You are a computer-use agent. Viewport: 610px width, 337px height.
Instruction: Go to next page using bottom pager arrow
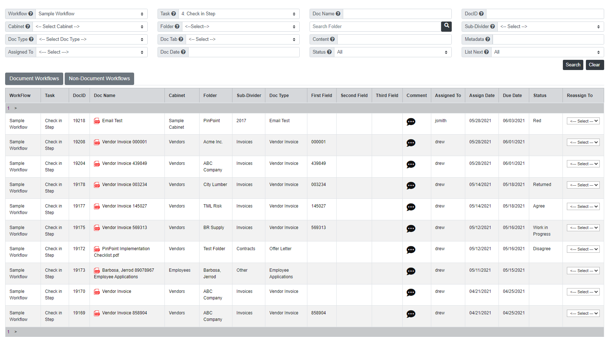(16, 332)
